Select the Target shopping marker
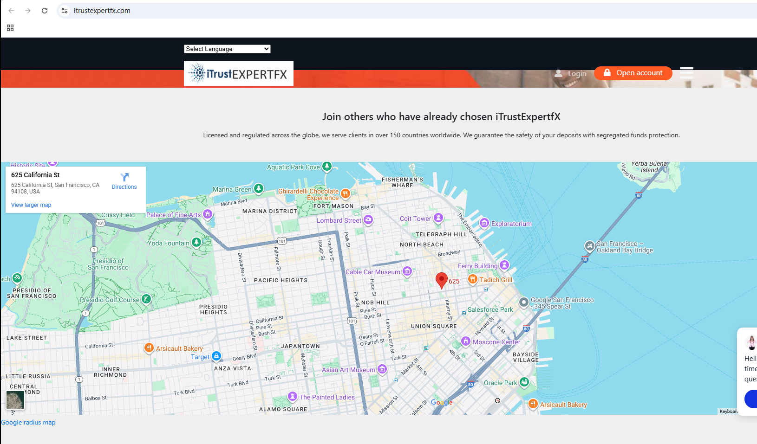Image resolution: width=757 pixels, height=444 pixels. (x=216, y=356)
